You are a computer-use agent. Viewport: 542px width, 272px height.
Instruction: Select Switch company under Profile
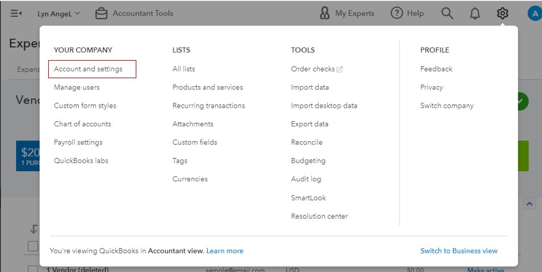[447, 105]
